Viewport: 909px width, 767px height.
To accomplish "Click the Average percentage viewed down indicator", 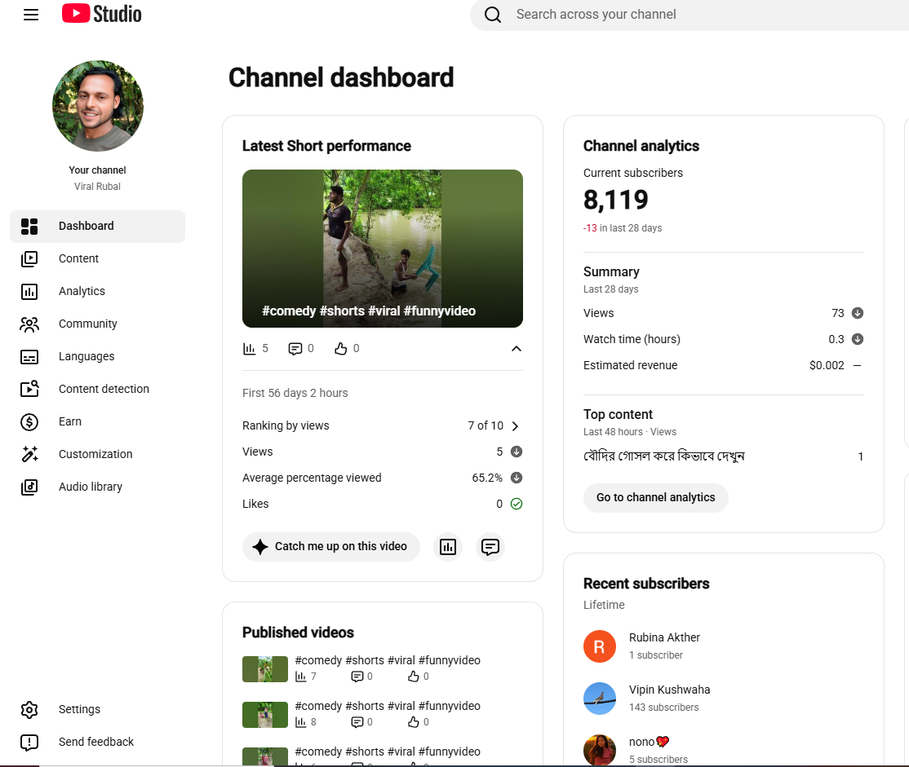I will coord(517,478).
